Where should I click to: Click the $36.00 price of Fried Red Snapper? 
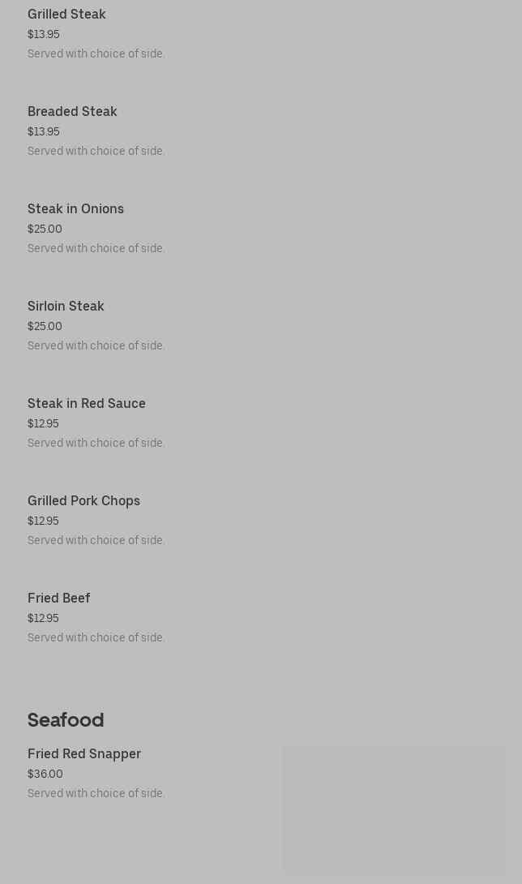click(45, 775)
